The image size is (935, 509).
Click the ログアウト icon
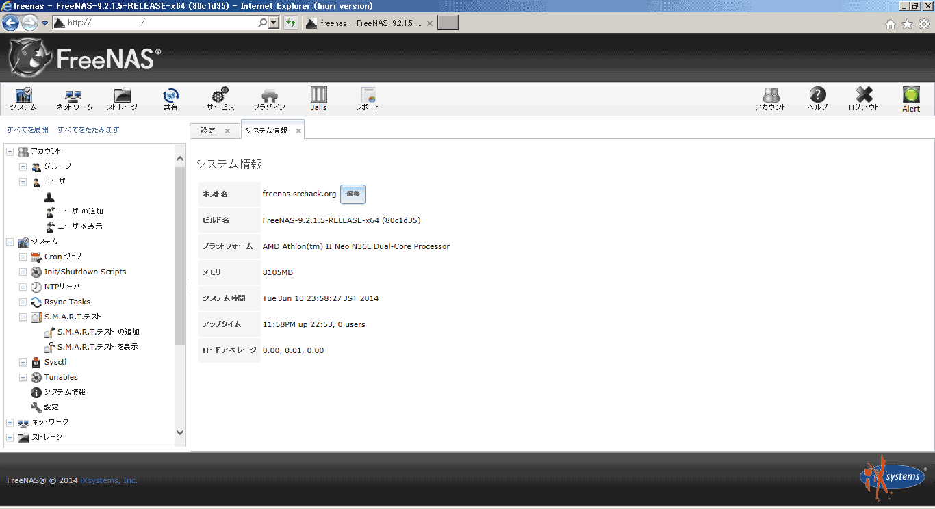click(864, 99)
